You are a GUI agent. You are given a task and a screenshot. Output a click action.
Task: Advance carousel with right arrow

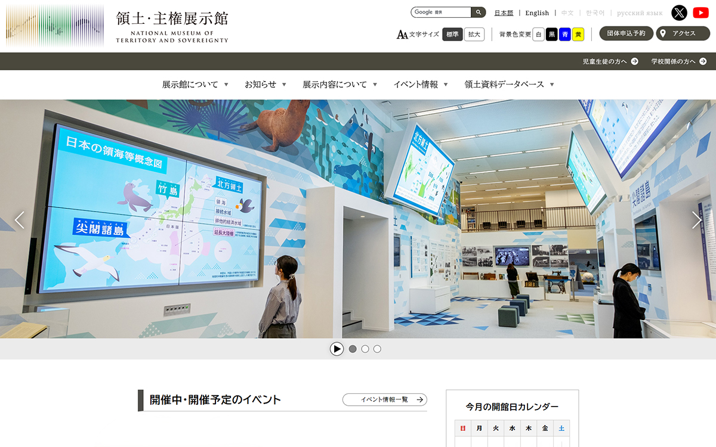click(696, 220)
